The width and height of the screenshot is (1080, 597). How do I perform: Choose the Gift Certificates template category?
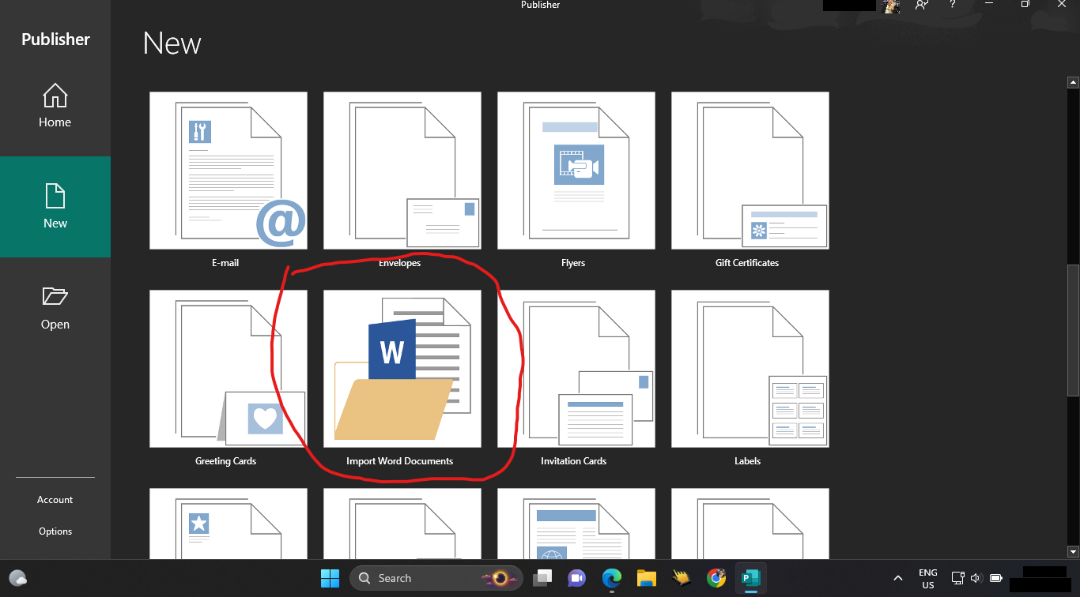(750, 180)
